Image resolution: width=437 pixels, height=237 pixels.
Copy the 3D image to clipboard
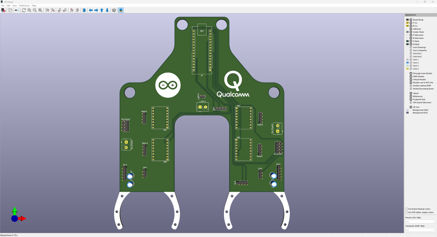point(10,10)
